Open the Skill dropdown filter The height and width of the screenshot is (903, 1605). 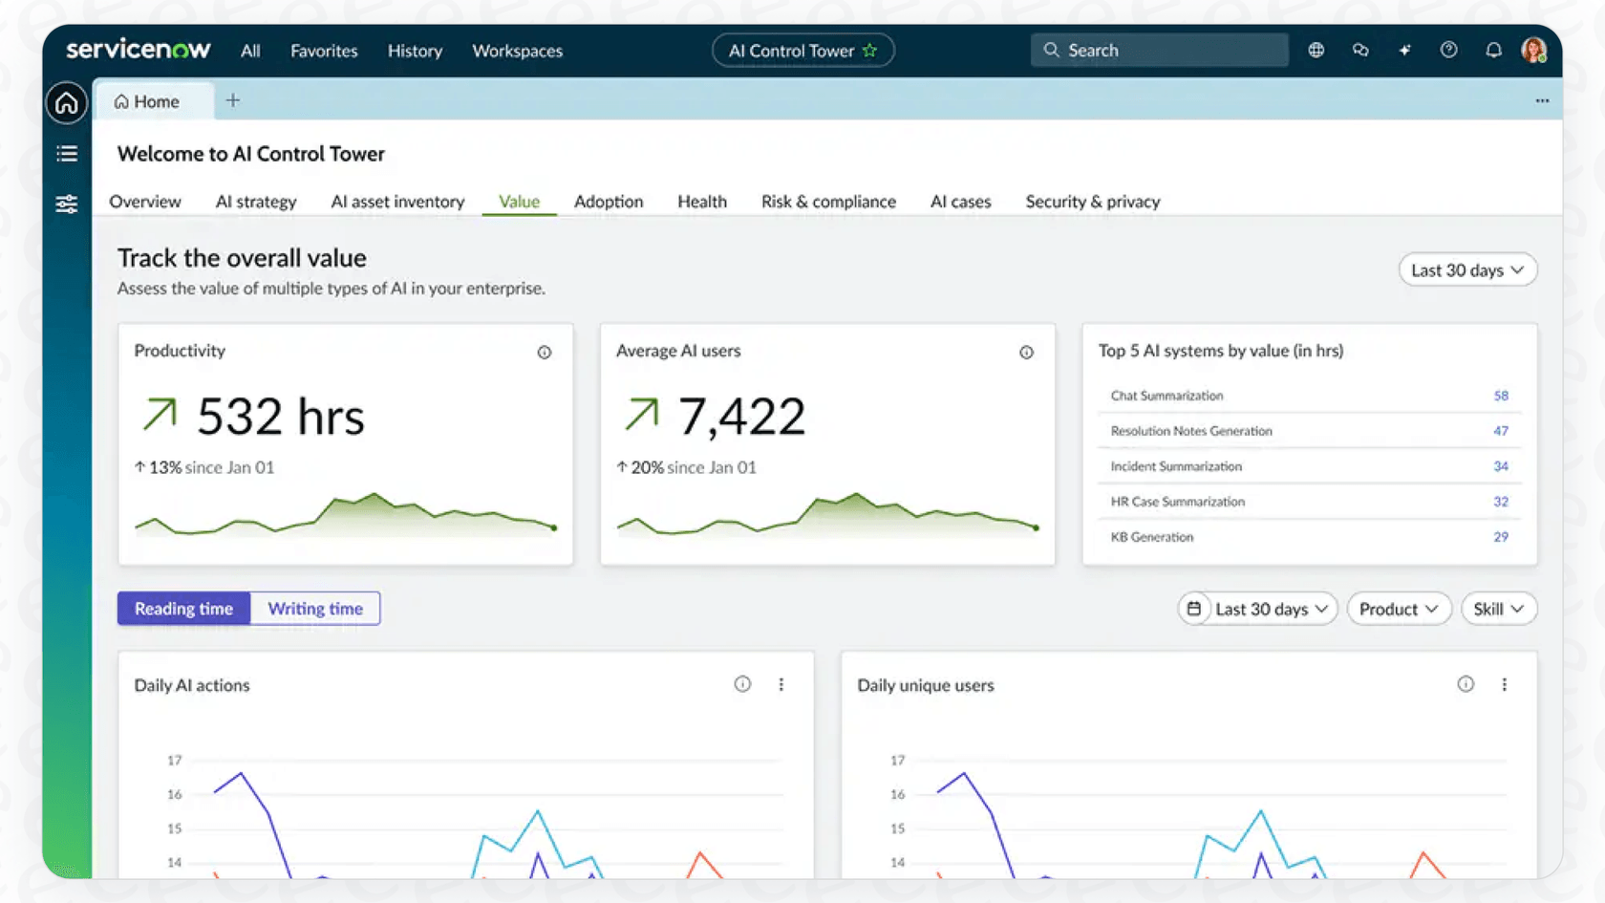click(x=1497, y=609)
